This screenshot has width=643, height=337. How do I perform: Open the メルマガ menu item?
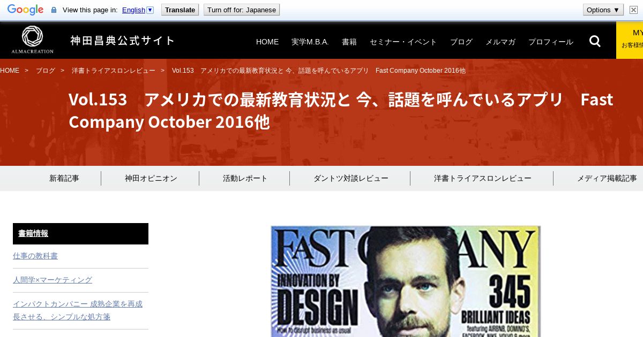[x=500, y=42]
